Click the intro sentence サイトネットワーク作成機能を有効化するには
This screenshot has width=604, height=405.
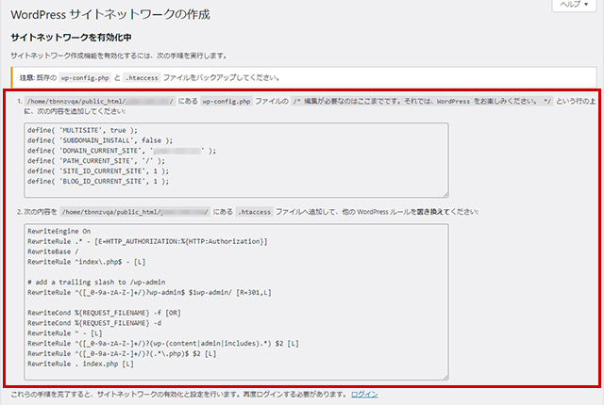pyautogui.click(x=119, y=56)
